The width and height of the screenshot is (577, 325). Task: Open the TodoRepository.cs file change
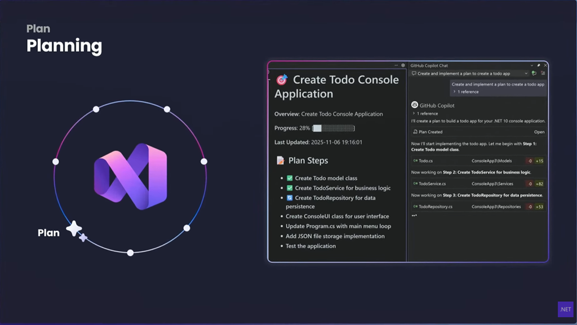coord(435,207)
